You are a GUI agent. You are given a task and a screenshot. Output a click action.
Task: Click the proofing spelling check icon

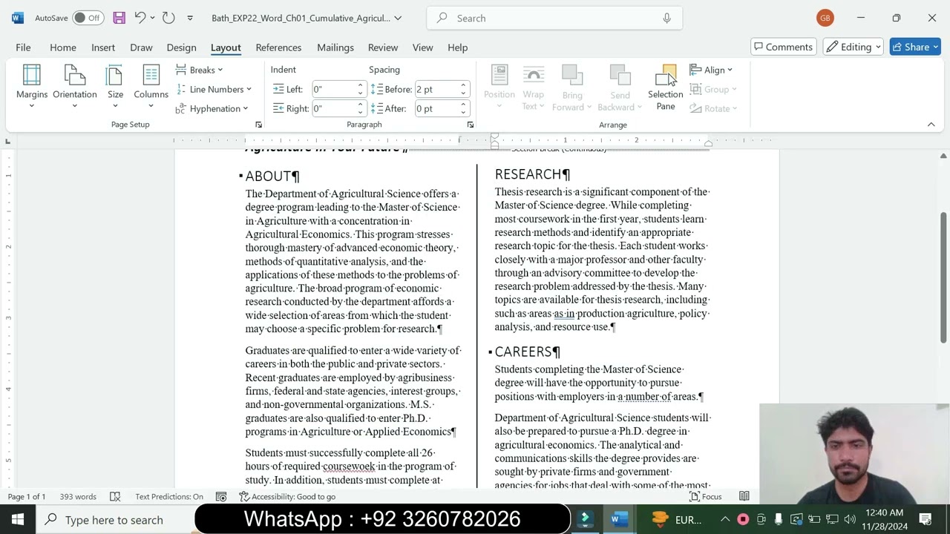click(115, 496)
